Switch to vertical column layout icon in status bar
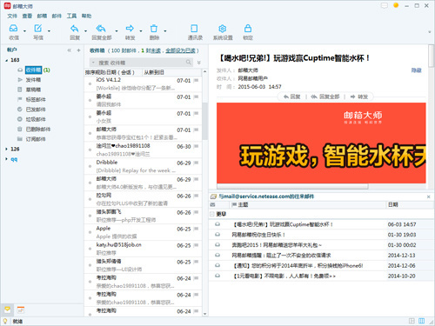The height and width of the screenshot is (326, 435). 422,321
